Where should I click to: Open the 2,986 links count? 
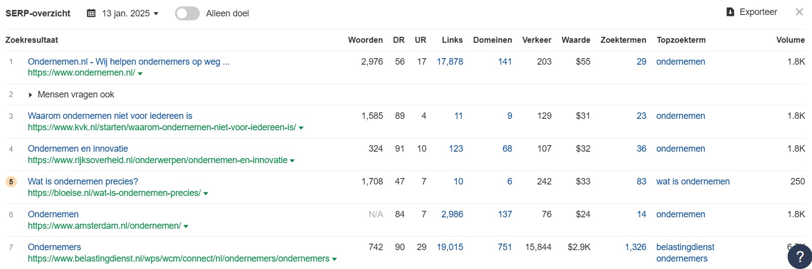(452, 214)
